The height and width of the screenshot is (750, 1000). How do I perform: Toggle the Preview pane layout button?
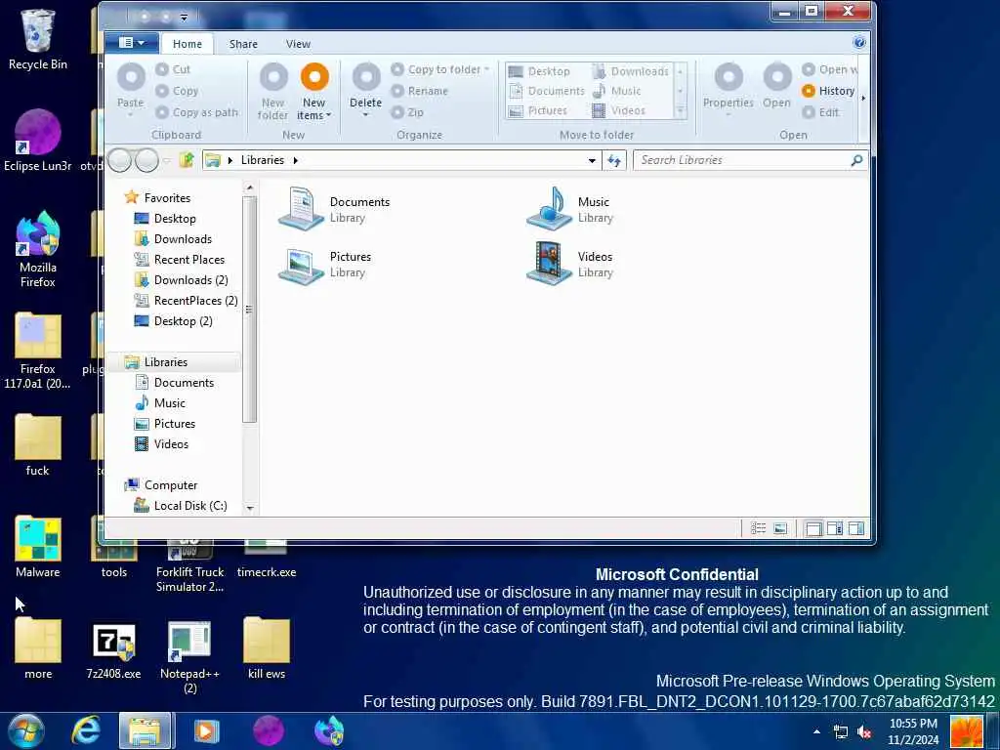point(855,528)
